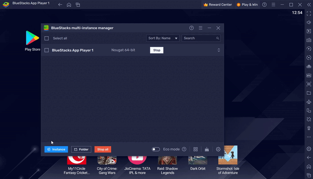Image resolution: width=313 pixels, height=179 pixels.
Task: Open Eco mode help question icon
Action: click(x=184, y=149)
